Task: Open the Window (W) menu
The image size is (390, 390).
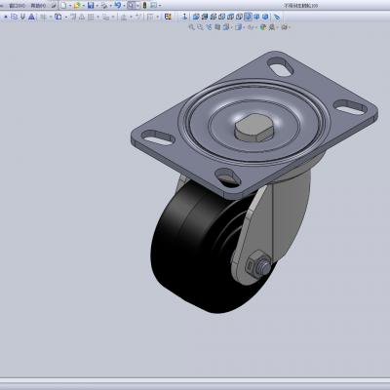Action: pyautogui.click(x=17, y=6)
